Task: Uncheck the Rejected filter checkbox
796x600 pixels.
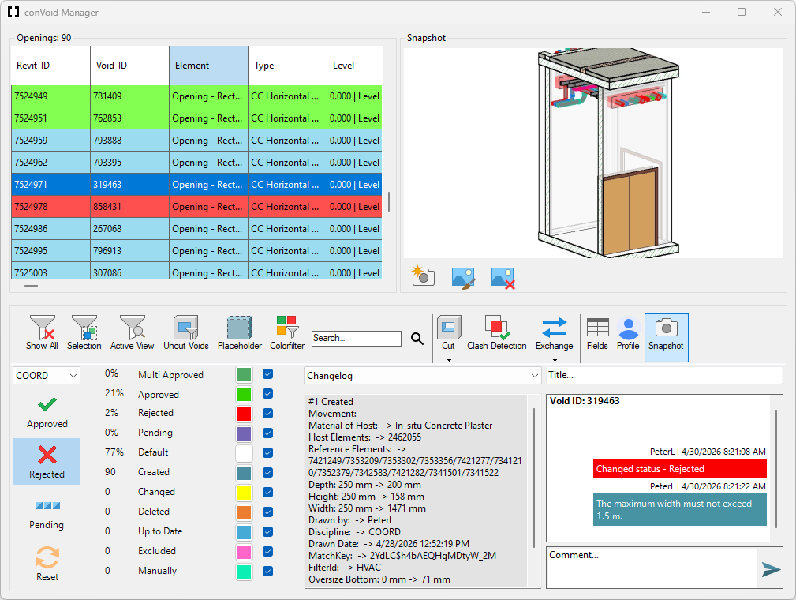Action: point(268,414)
